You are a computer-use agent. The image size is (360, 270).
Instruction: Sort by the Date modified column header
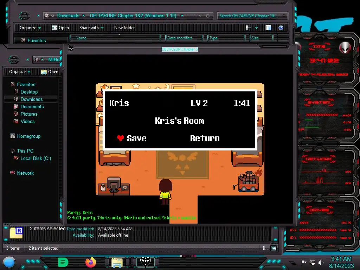184,38
